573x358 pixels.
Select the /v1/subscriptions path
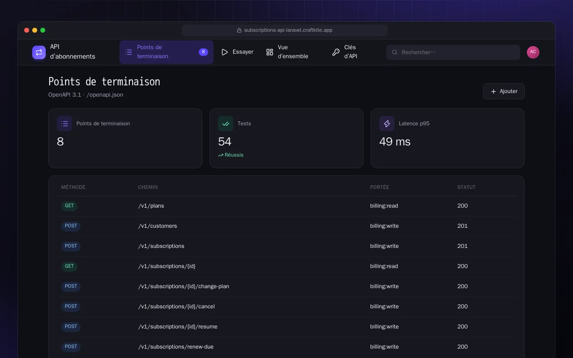(161, 246)
